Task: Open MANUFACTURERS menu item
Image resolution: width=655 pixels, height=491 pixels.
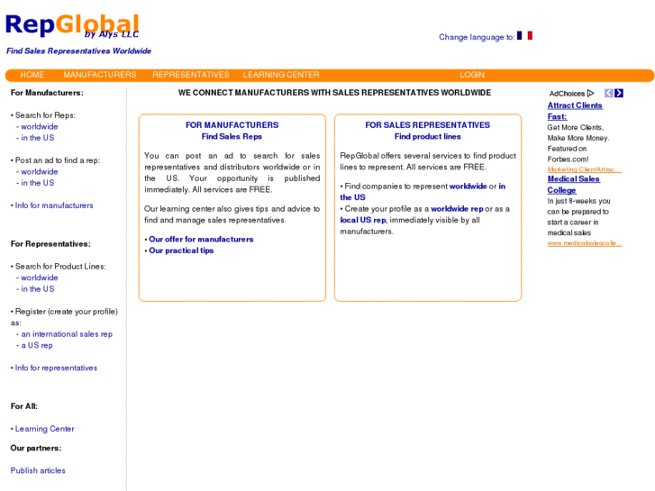Action: (100, 75)
